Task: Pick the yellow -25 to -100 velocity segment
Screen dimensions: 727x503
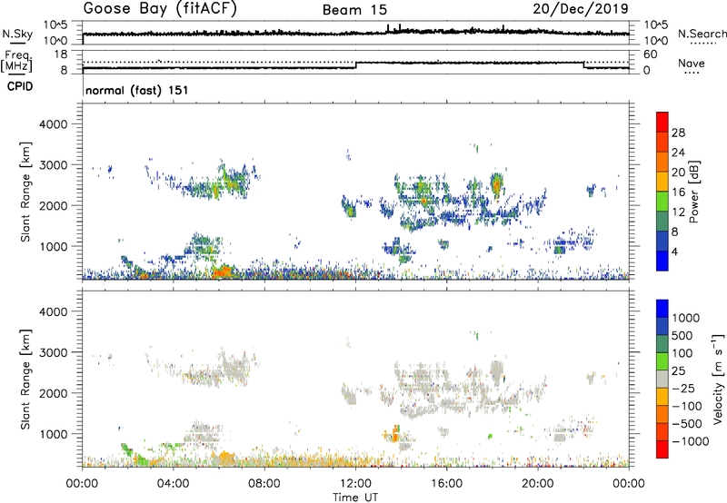Action: pyautogui.click(x=662, y=397)
